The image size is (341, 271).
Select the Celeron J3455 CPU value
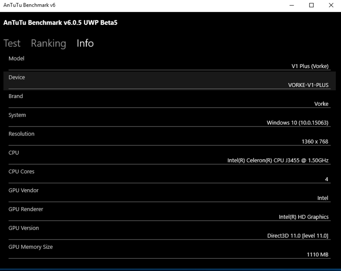(278, 160)
